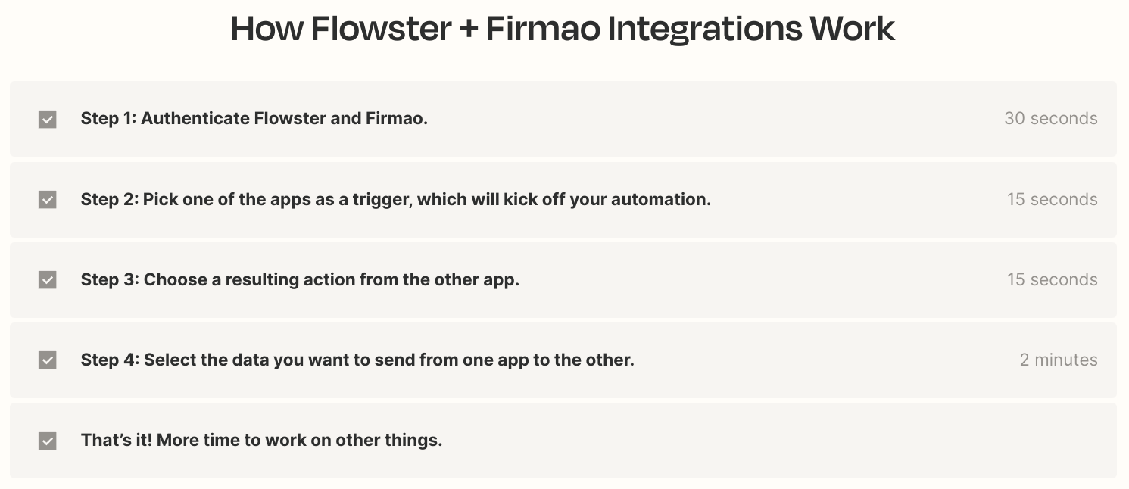Click the Step 2 pick a trigger text
1129x489 pixels.
(396, 199)
